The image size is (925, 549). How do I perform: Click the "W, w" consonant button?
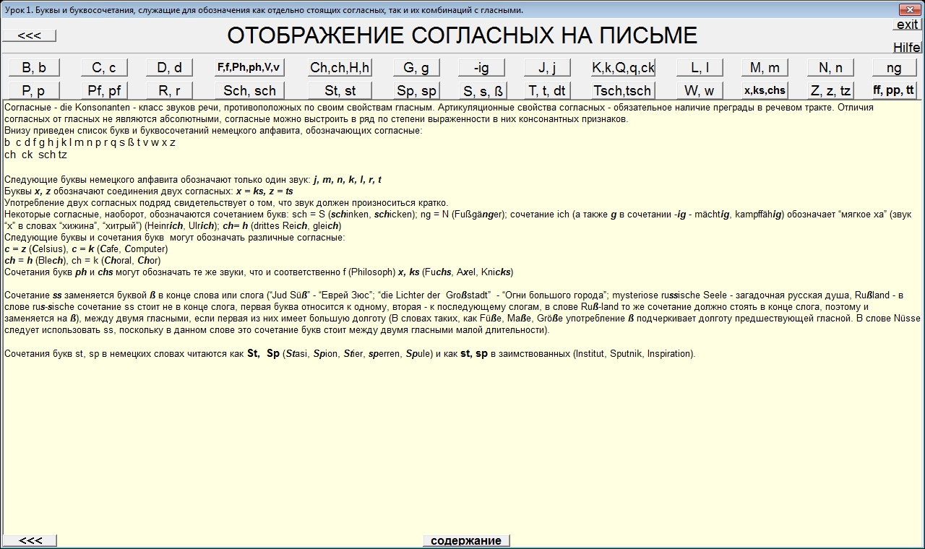tap(700, 91)
